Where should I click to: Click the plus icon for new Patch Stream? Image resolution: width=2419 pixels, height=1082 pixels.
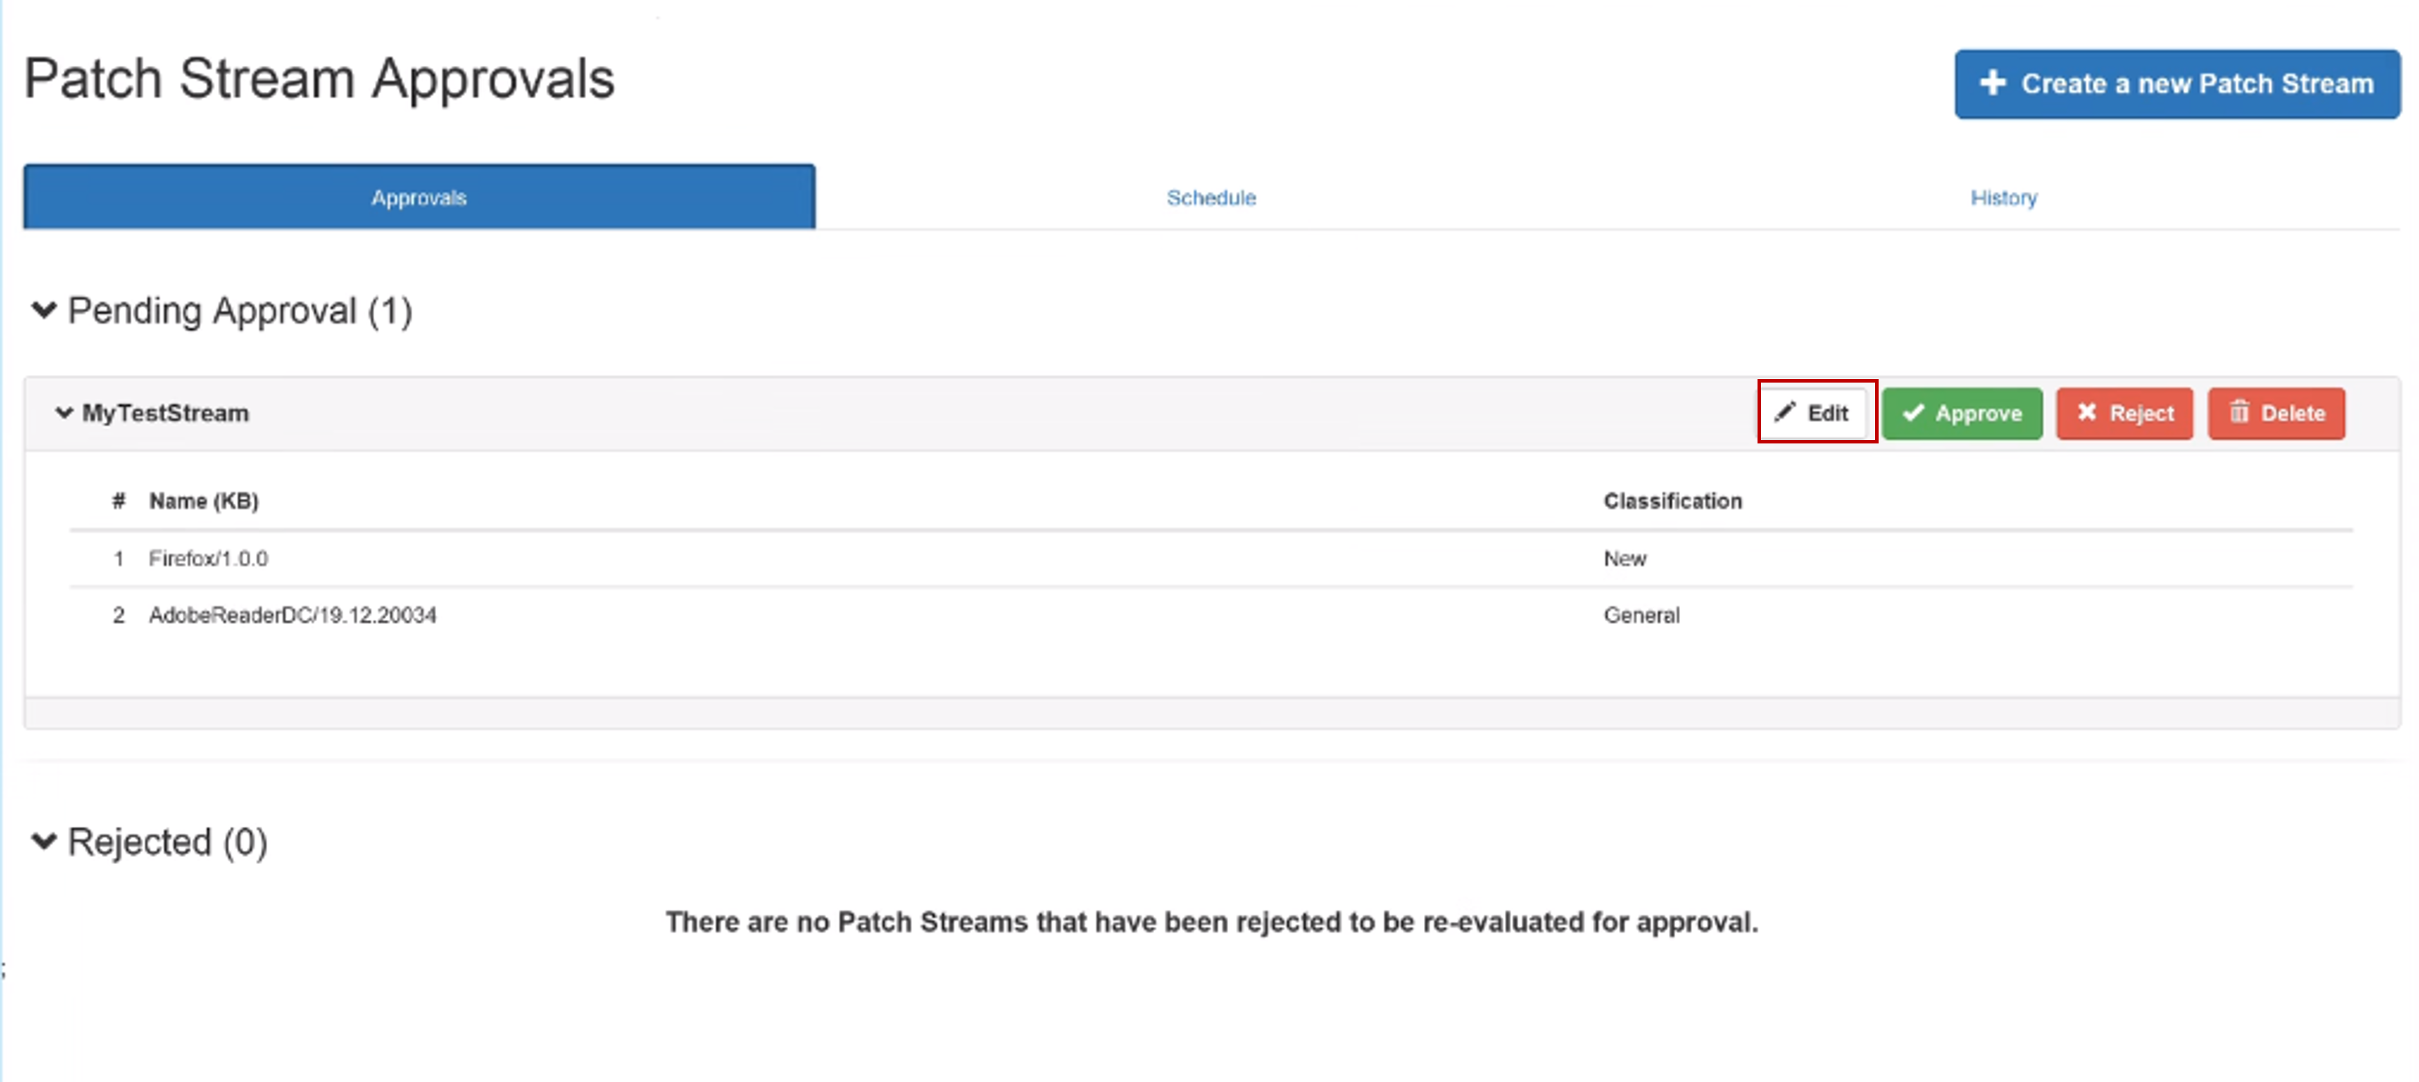[x=1993, y=84]
